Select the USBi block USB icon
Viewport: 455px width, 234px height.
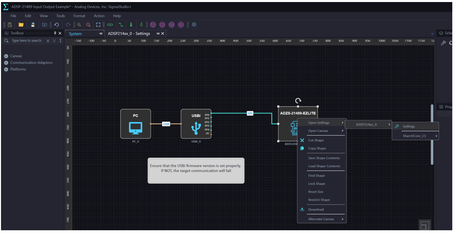click(x=196, y=128)
